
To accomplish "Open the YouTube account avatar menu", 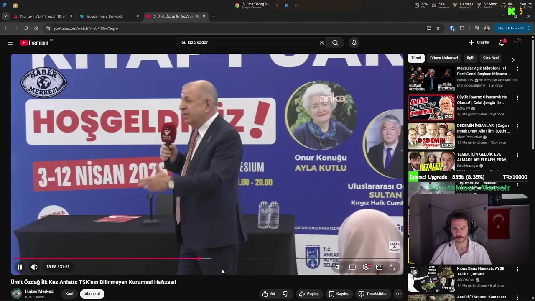I will [x=518, y=43].
